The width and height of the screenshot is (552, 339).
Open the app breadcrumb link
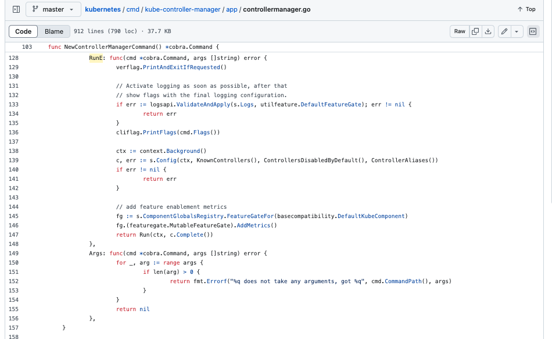pos(232,9)
